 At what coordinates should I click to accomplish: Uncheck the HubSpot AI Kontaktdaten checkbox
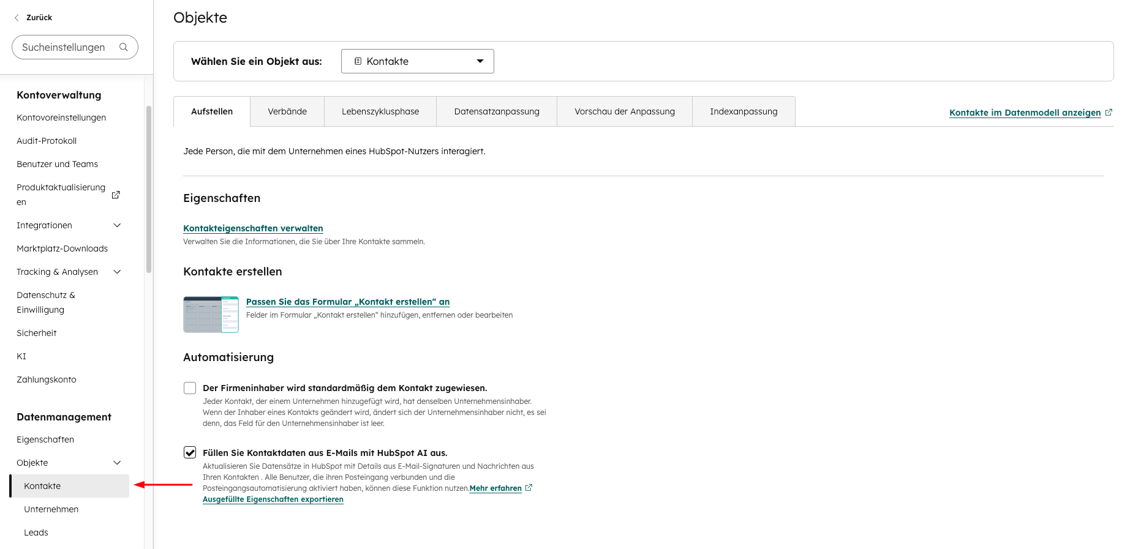click(x=190, y=453)
